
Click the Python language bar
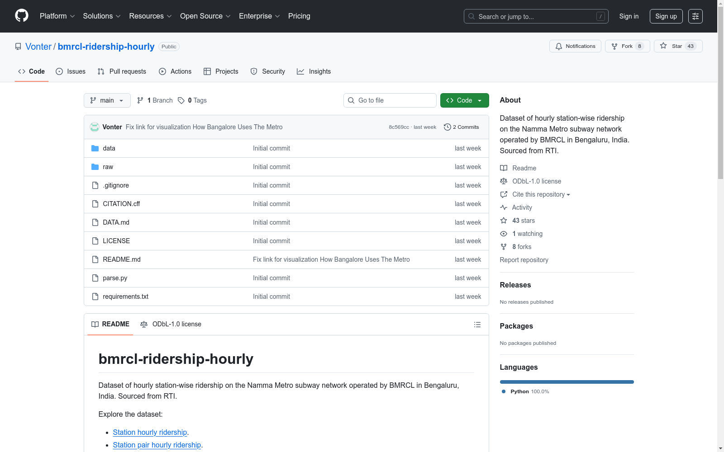(567, 382)
